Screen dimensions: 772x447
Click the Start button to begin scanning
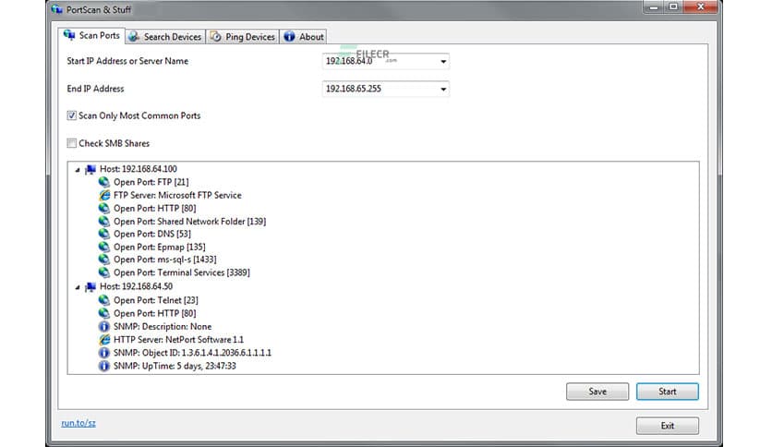pyautogui.click(x=667, y=392)
